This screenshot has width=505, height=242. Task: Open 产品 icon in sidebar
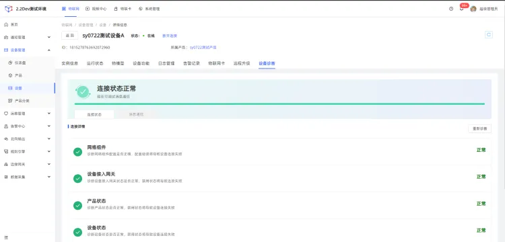pyautogui.click(x=10, y=75)
